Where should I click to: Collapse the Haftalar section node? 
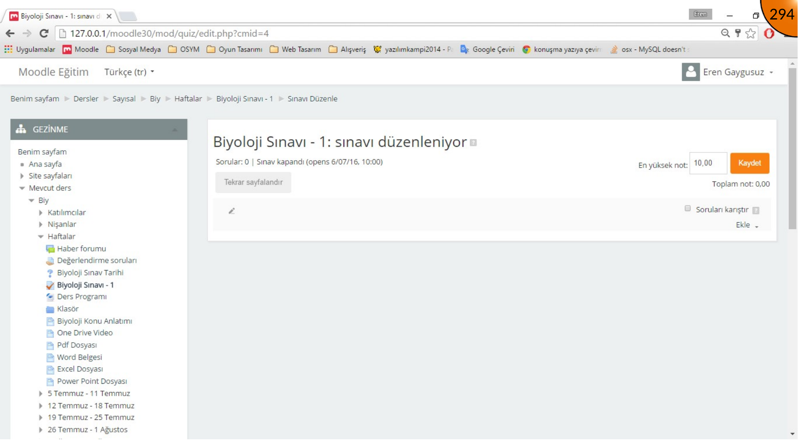[x=41, y=237]
